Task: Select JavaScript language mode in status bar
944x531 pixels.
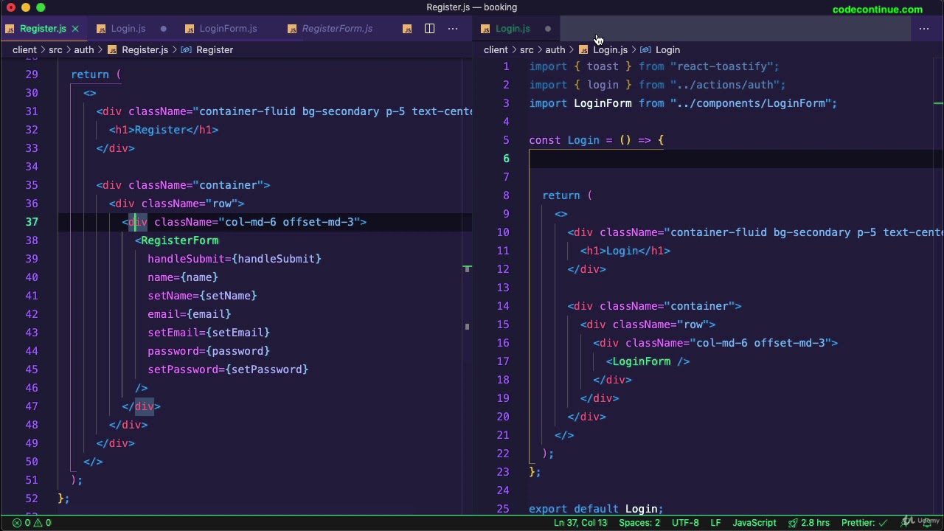Action: point(754,523)
